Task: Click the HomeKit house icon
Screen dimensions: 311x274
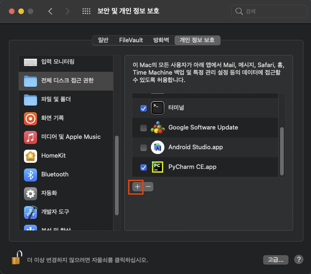Action: tap(30, 156)
